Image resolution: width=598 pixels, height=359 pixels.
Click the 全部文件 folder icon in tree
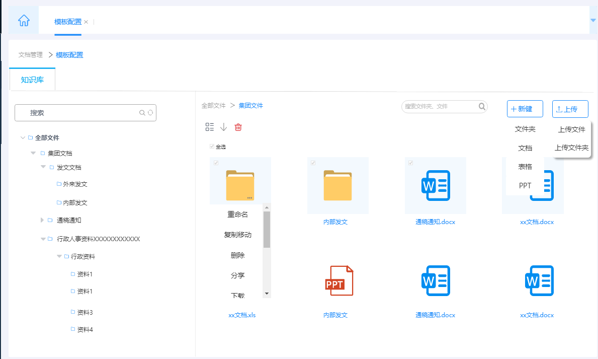(31, 137)
